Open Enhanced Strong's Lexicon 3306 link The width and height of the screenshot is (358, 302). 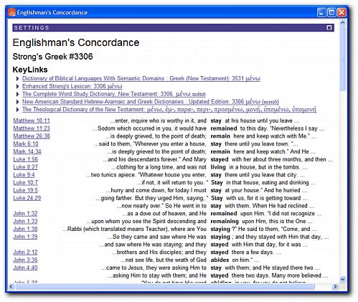coord(72,86)
